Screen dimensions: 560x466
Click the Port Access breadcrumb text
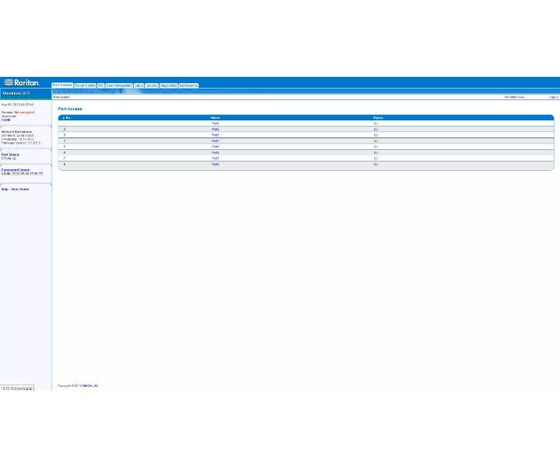pos(61,97)
